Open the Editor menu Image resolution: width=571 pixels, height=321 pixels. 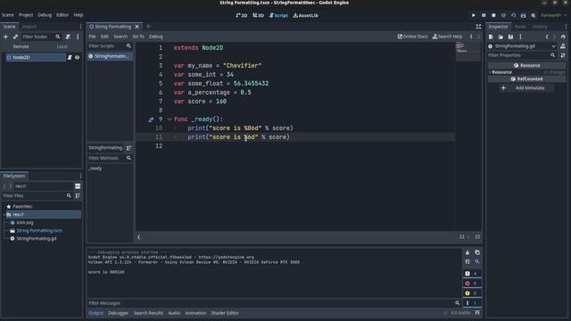pos(62,15)
